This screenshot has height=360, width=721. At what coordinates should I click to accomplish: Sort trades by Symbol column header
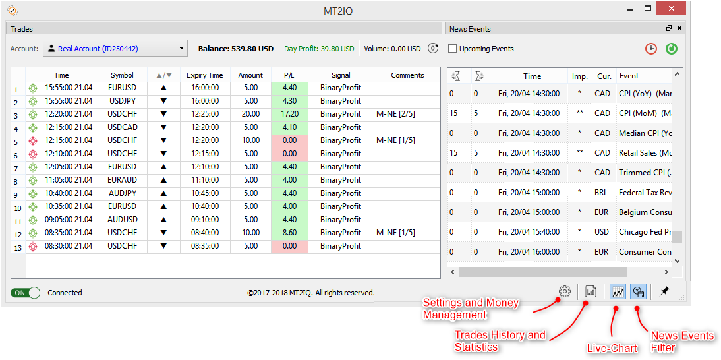point(123,75)
